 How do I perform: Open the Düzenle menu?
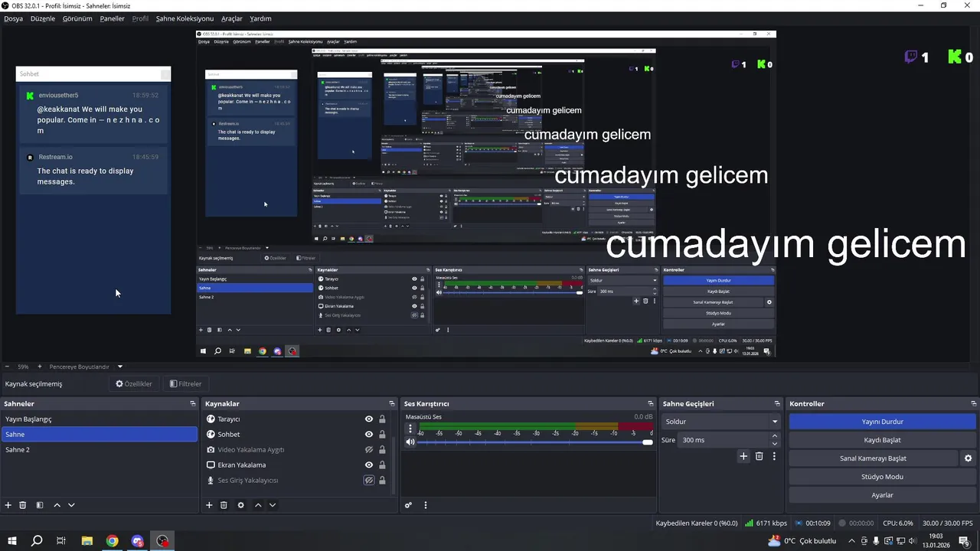(x=43, y=18)
